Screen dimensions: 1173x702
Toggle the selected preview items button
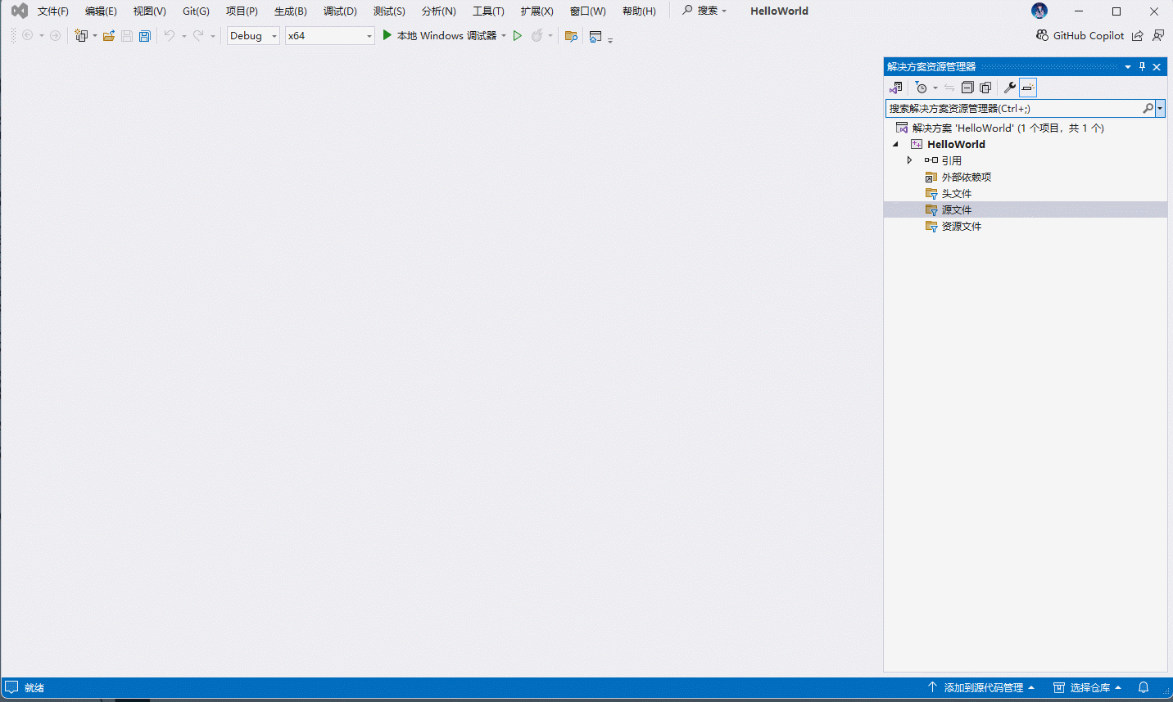click(x=1028, y=88)
